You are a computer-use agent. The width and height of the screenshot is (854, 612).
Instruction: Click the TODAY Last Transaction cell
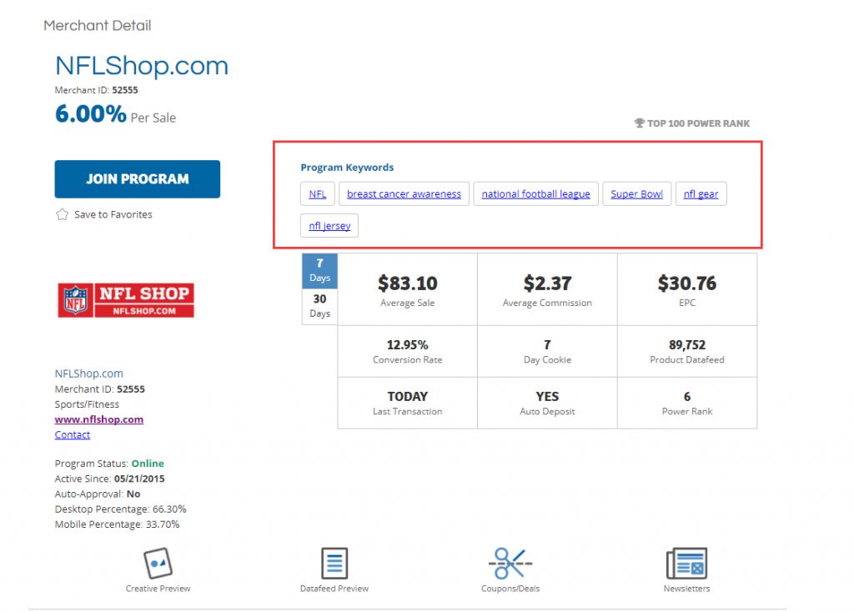coord(407,403)
